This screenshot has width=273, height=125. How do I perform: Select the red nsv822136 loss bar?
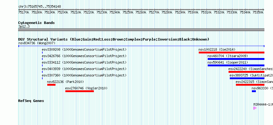pos(51,85)
